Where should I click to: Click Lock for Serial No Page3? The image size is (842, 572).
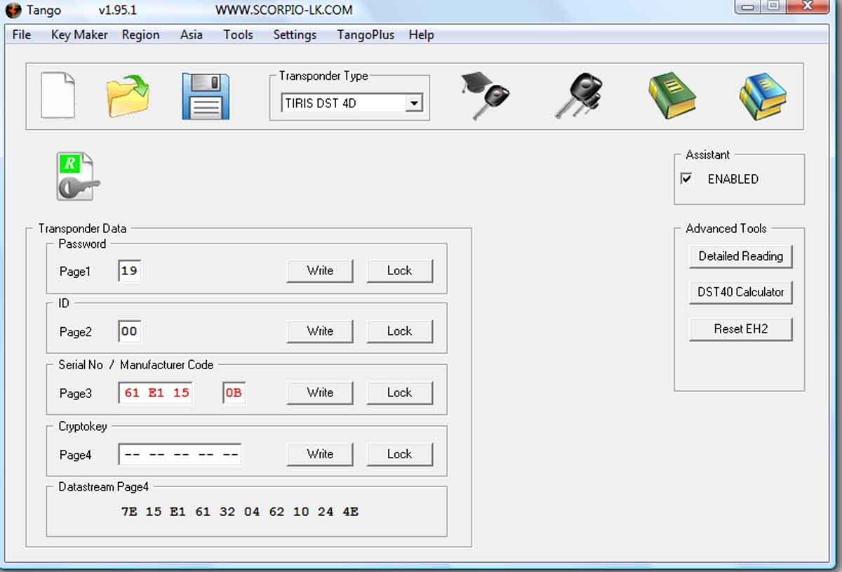(400, 393)
